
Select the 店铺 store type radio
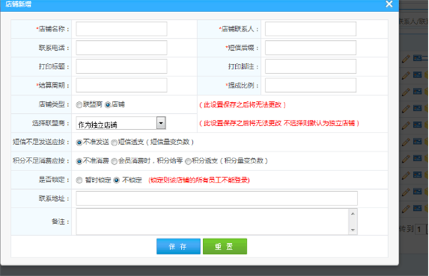108,105
